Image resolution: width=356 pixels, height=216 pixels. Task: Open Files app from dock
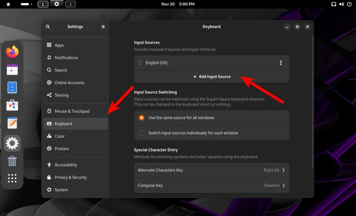[12, 88]
